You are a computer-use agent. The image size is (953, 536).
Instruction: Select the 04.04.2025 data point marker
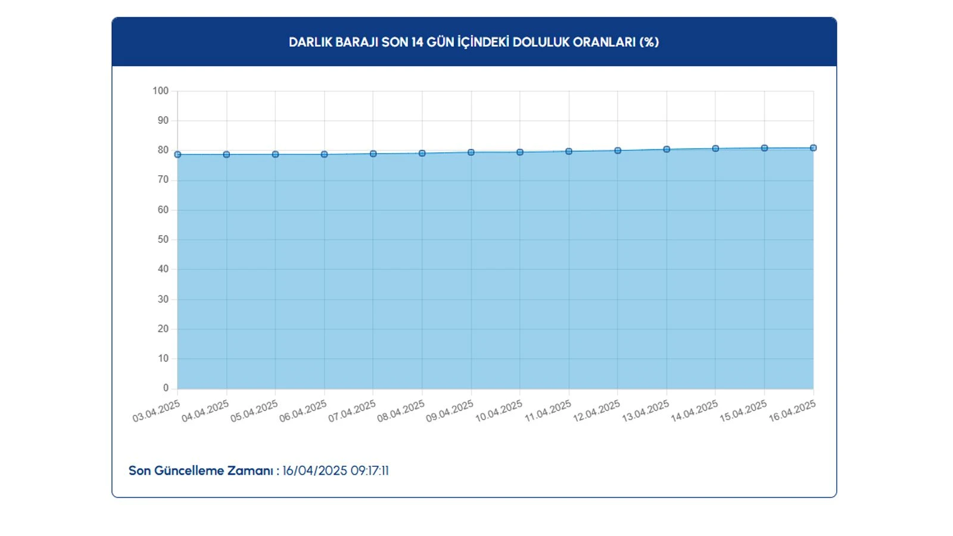226,155
